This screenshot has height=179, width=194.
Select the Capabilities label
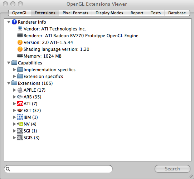coord(30,63)
